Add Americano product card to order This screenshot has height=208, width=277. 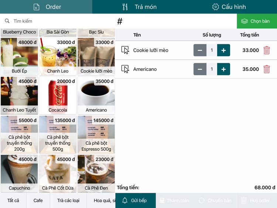click(x=96, y=95)
